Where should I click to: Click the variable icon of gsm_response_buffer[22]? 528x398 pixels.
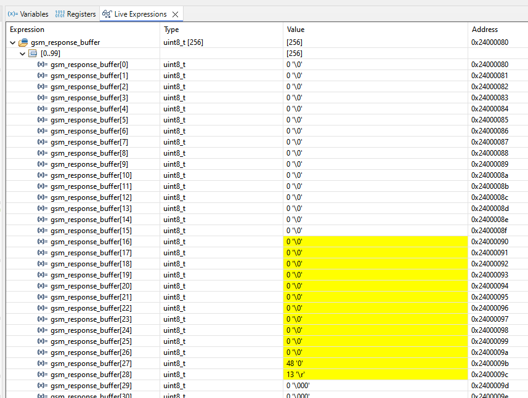coord(43,308)
